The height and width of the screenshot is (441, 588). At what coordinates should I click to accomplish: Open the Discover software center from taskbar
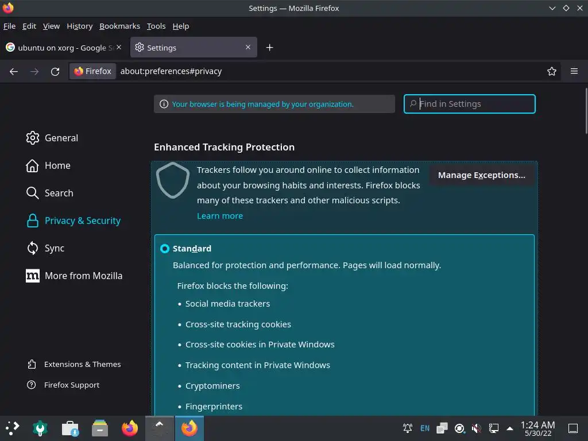pos(70,428)
